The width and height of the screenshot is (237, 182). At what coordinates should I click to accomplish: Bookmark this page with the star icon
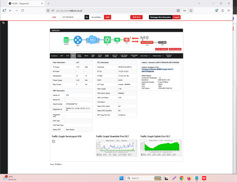191,10
